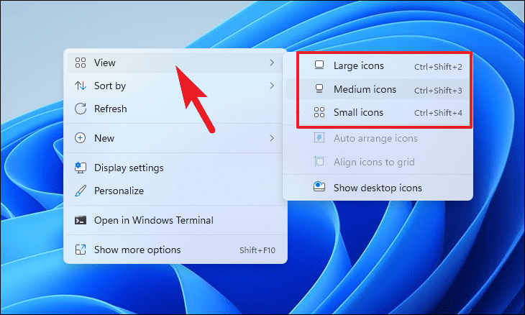Click the Show more options icon
Image resolution: width=525 pixels, height=315 pixels.
click(x=81, y=250)
